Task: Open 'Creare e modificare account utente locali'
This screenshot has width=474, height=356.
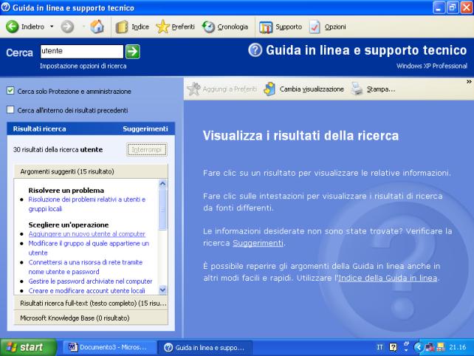Action: 87,291
